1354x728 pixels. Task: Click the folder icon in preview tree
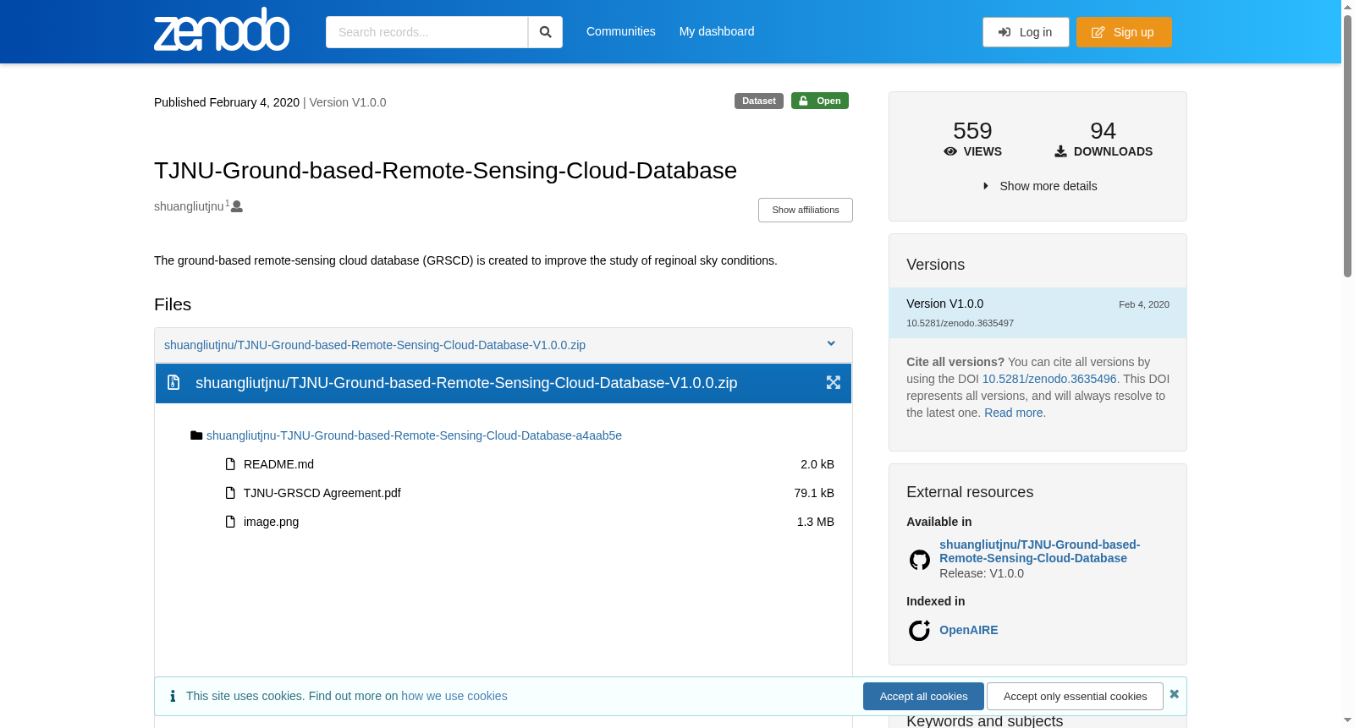[196, 435]
